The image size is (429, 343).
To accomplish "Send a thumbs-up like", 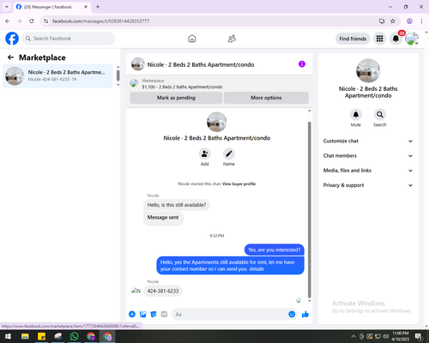I will 305,315.
